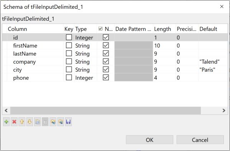Image resolution: width=230 pixels, height=151 pixels.
Task: Uncheck Nullable for city row
Action: pos(106,70)
